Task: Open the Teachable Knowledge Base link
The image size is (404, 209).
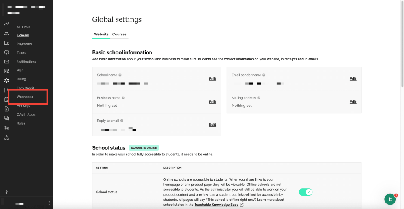Action: point(216,205)
